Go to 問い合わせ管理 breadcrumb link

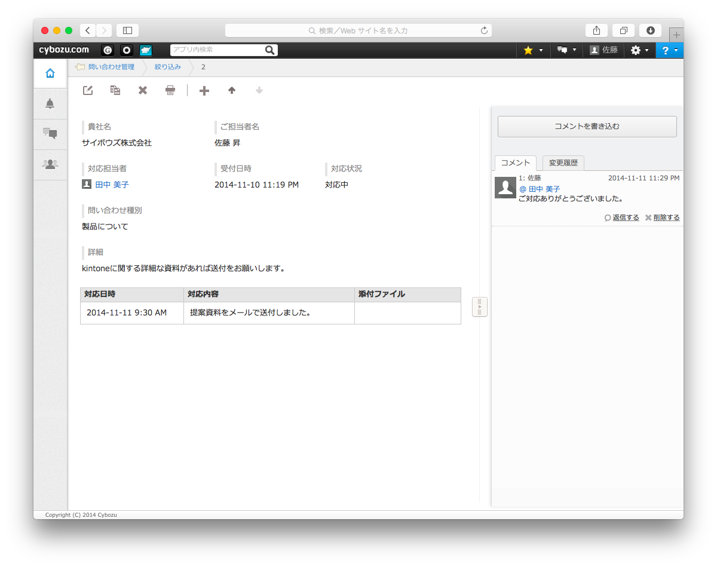click(x=111, y=67)
